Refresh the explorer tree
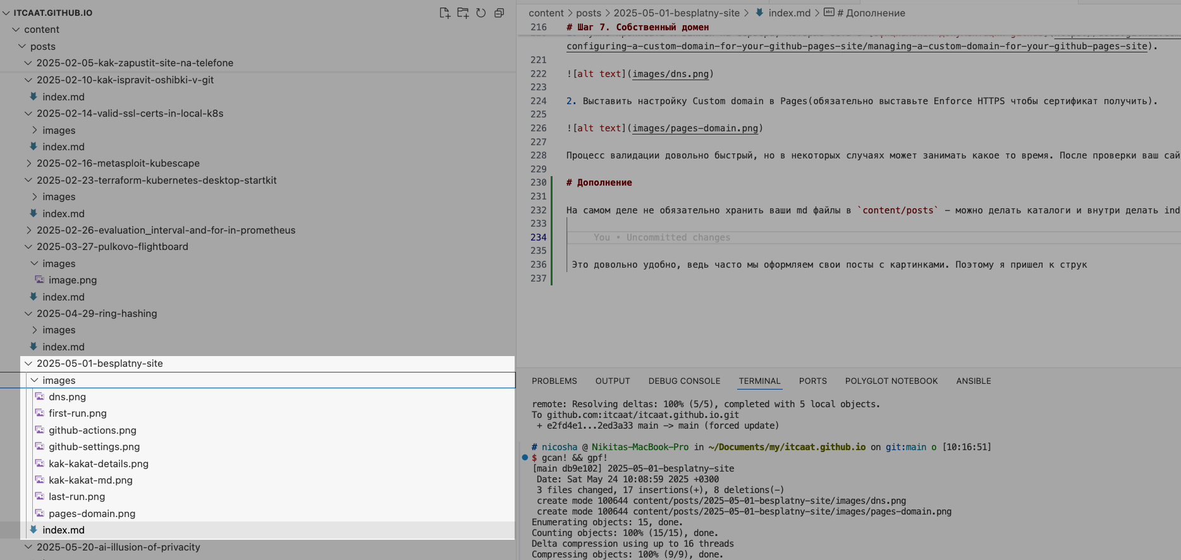1181x560 pixels. pyautogui.click(x=481, y=13)
